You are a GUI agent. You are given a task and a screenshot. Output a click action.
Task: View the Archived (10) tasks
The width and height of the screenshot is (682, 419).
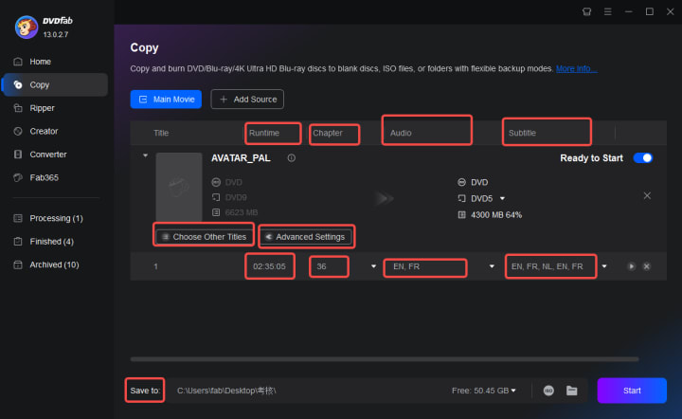click(x=54, y=264)
